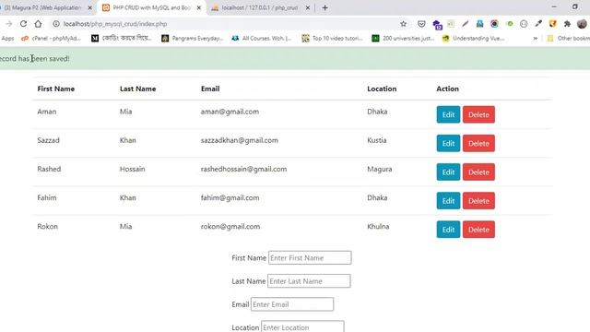Open Apps bookmark shortcut
Screen dimensions: 590x332
click(7, 38)
